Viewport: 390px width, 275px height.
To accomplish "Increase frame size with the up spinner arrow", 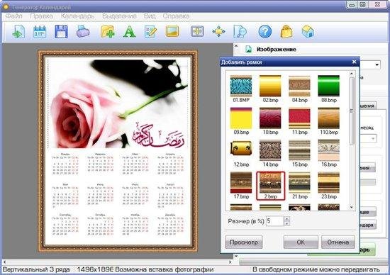I will 286,218.
